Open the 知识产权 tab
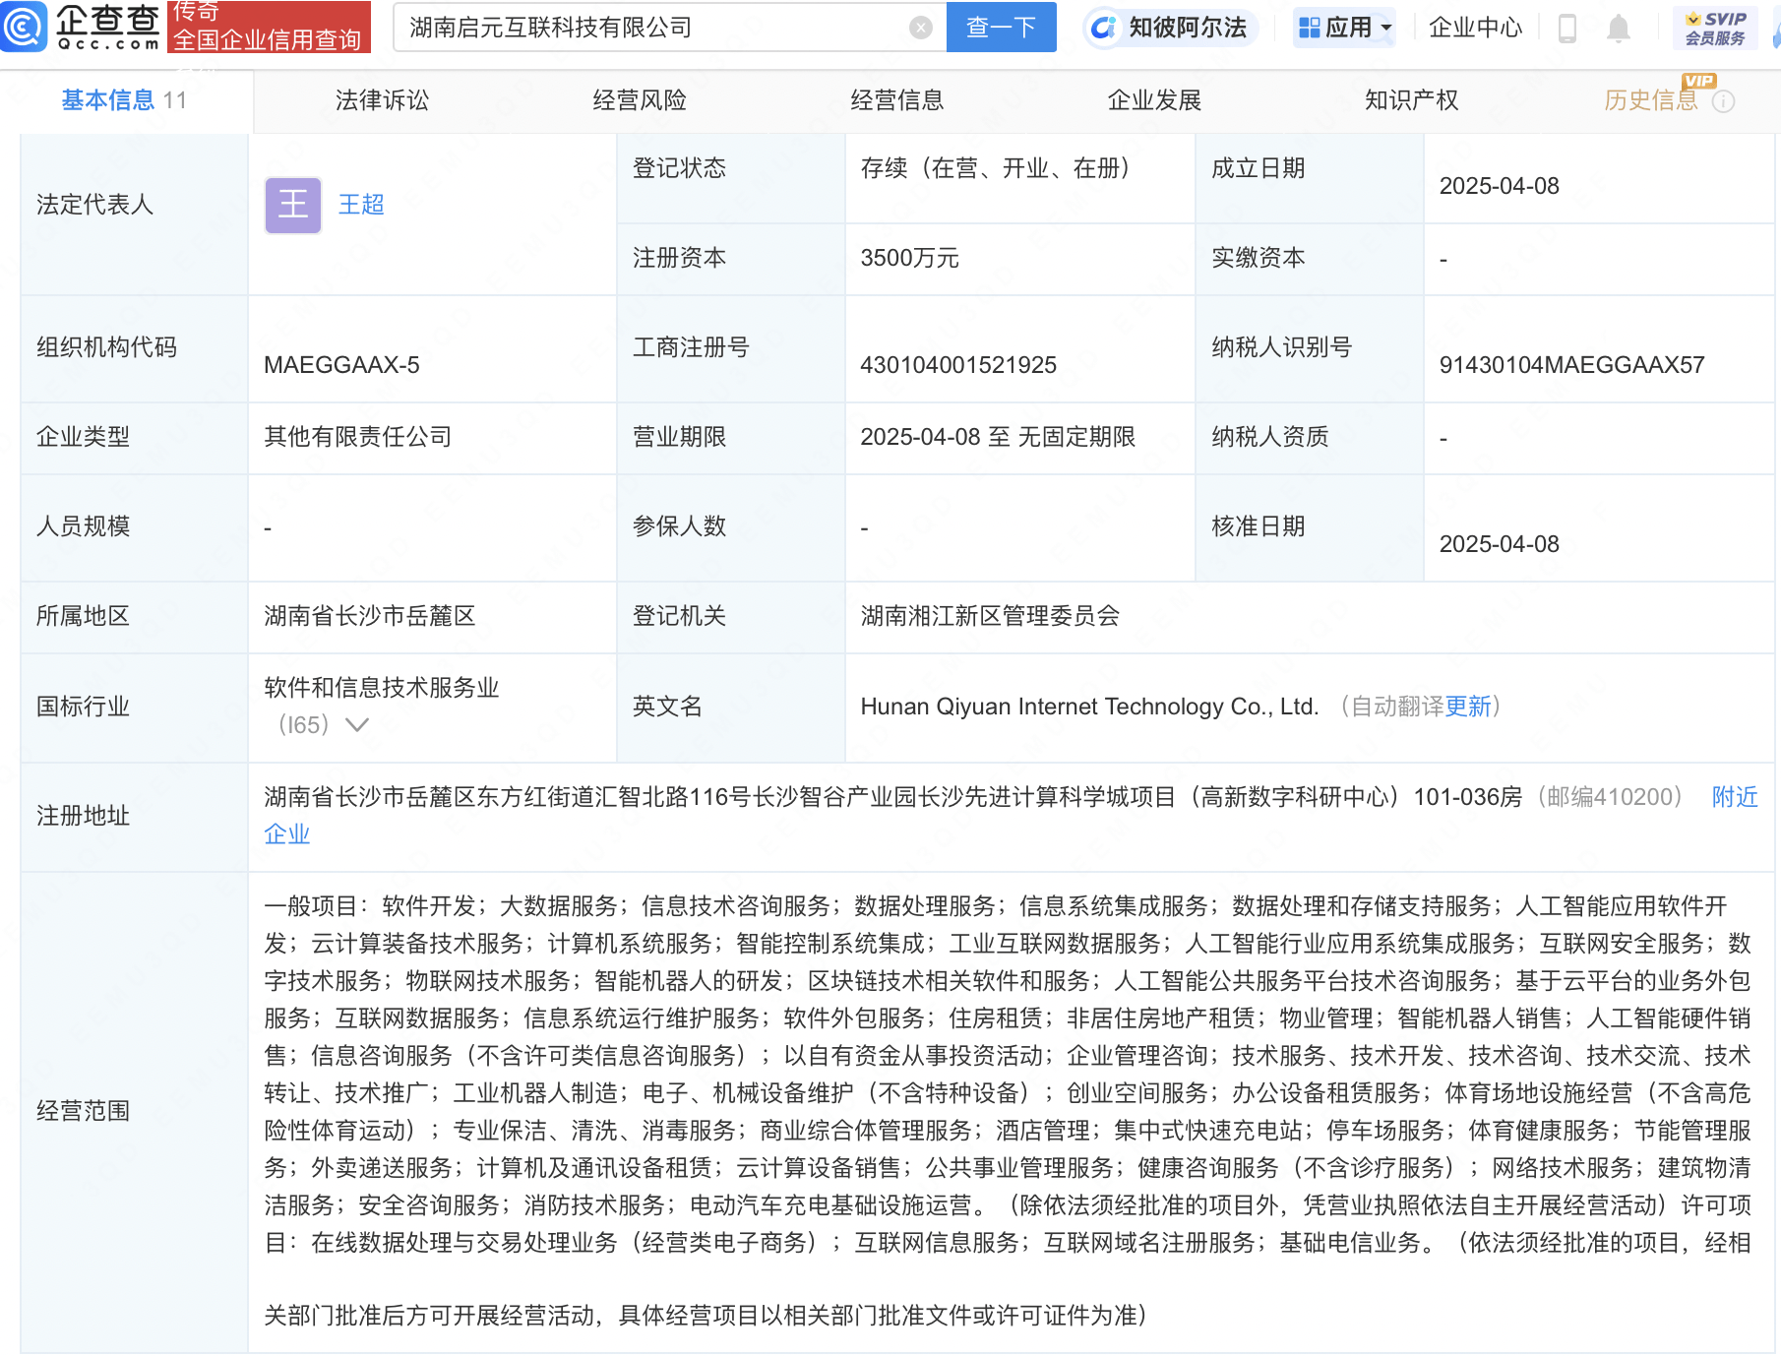 pos(1411,100)
